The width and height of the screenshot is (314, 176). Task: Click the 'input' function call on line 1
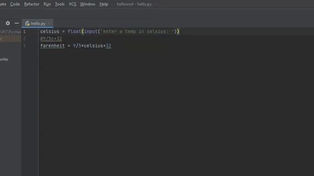point(91,31)
